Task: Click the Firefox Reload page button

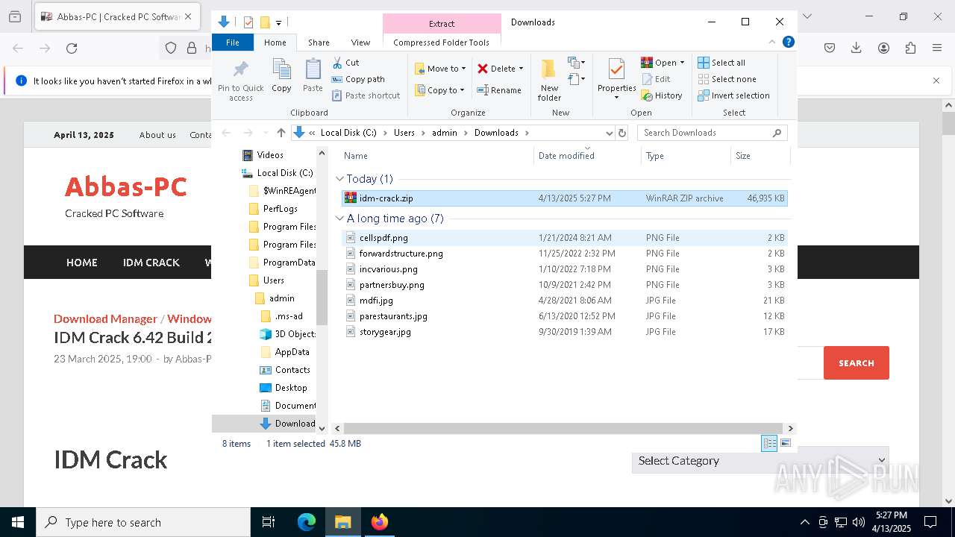Action: 72,48
